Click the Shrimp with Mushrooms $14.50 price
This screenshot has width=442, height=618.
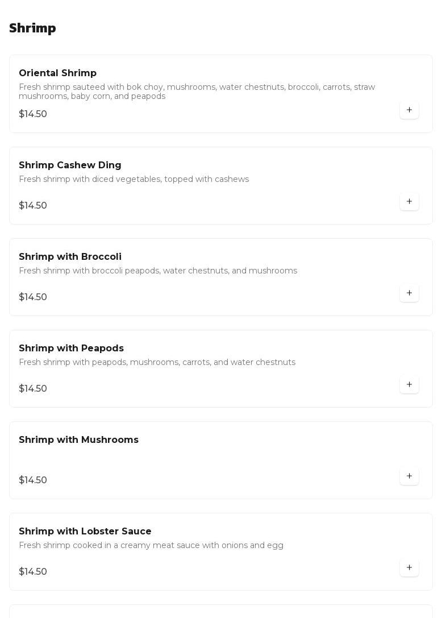point(33,480)
